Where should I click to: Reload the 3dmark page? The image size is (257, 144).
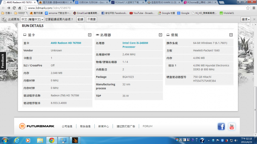pyautogui.click(x=14, y=8)
